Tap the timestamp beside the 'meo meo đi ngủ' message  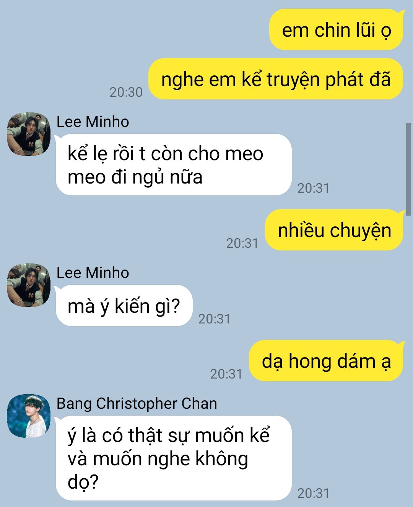coord(314,188)
